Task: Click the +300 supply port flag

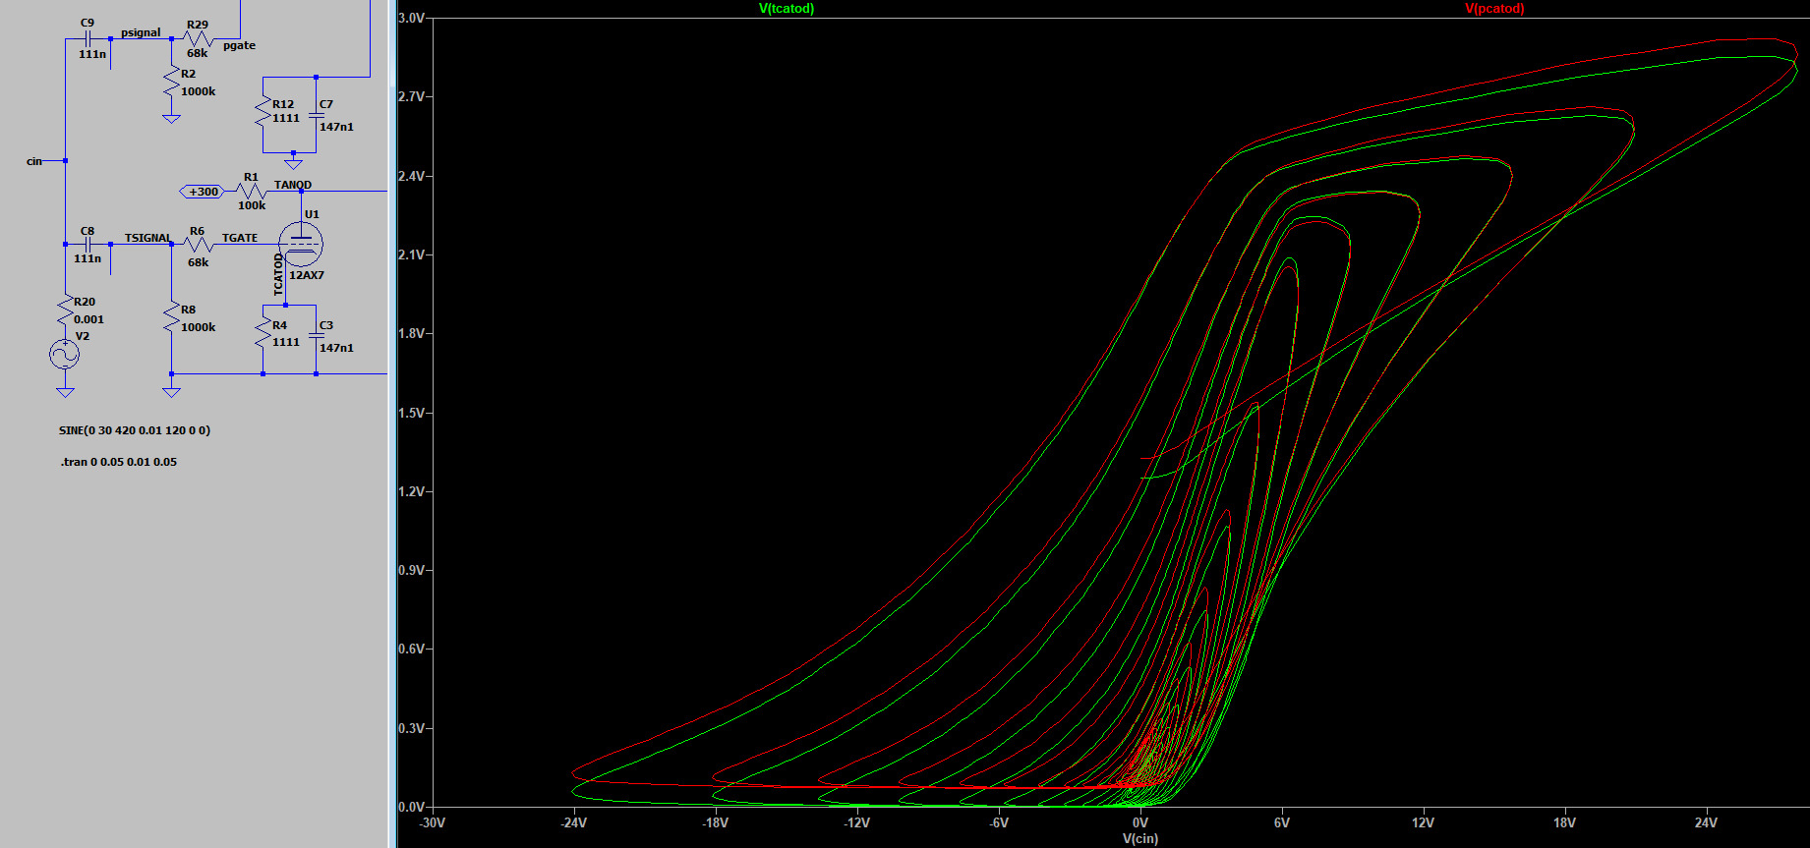Action: click(x=203, y=192)
